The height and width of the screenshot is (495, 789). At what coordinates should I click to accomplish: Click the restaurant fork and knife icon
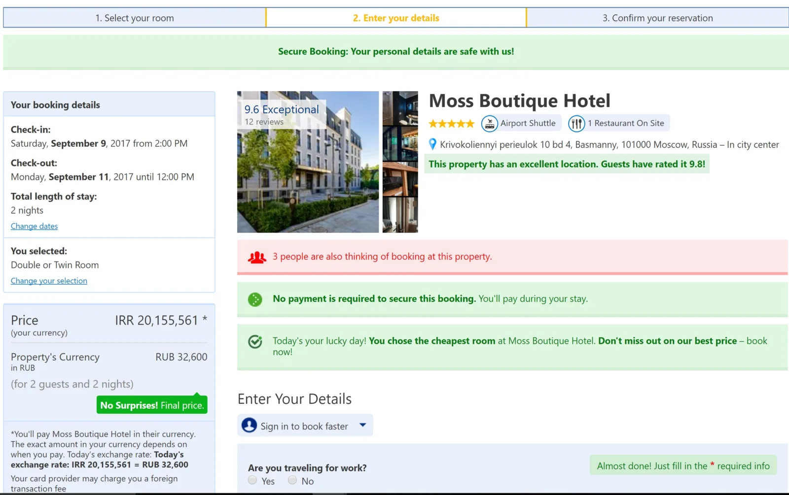pyautogui.click(x=576, y=124)
